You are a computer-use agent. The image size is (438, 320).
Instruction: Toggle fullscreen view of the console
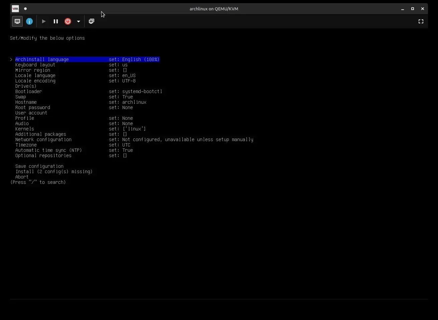421,21
